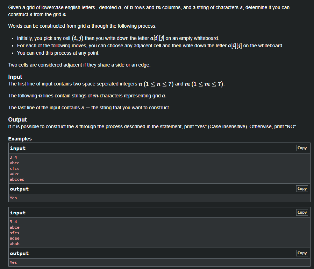The image size is (314, 269).
Task: Click Copy button for the second example output
Action: [x=301, y=253]
